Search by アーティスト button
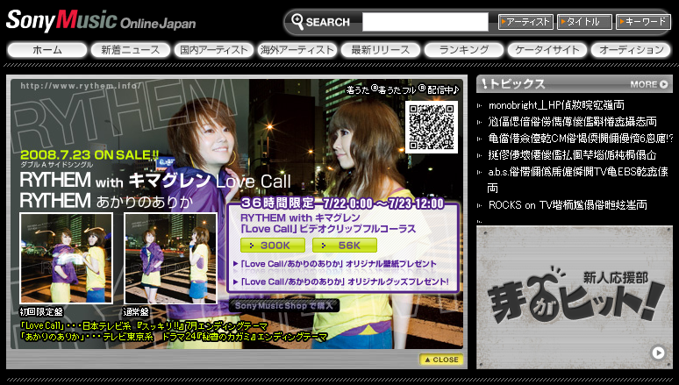The height and width of the screenshot is (385, 679). tap(525, 22)
